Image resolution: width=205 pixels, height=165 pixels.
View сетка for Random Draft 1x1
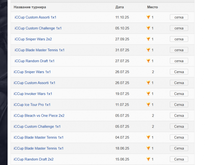coord(179,61)
